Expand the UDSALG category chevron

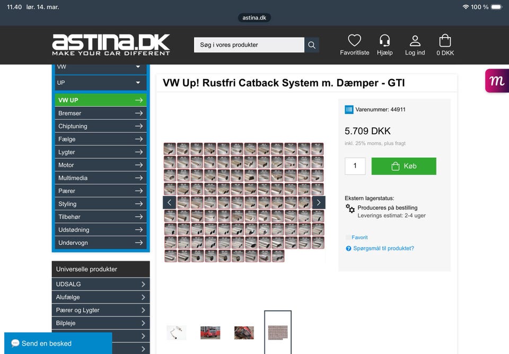click(x=143, y=284)
